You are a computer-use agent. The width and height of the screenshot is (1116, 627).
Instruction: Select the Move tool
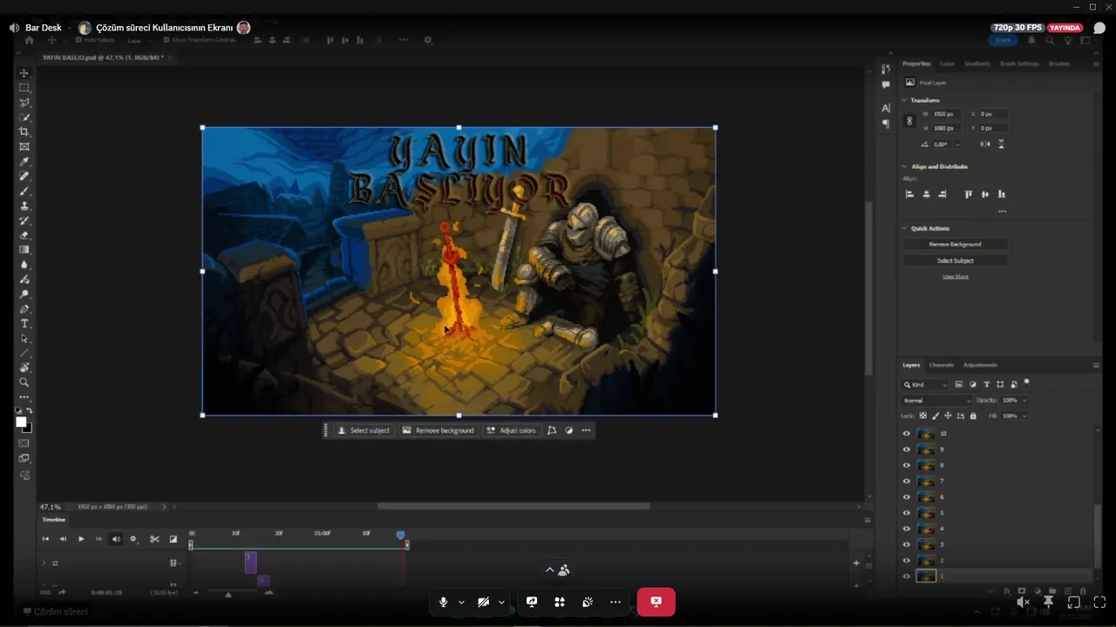[24, 73]
